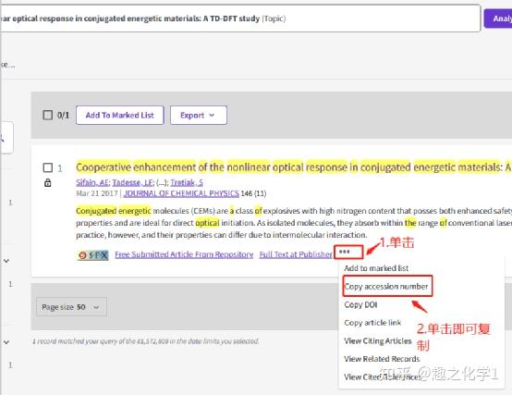Choose Copy article link
Screen dimensions: 512x395
click(372, 323)
